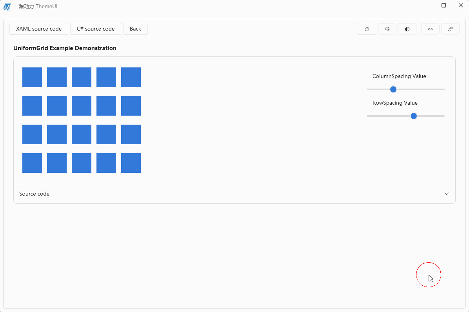Viewport: 469px width, 312px height.
Task: Click the chain link icon button
Action: (430, 29)
